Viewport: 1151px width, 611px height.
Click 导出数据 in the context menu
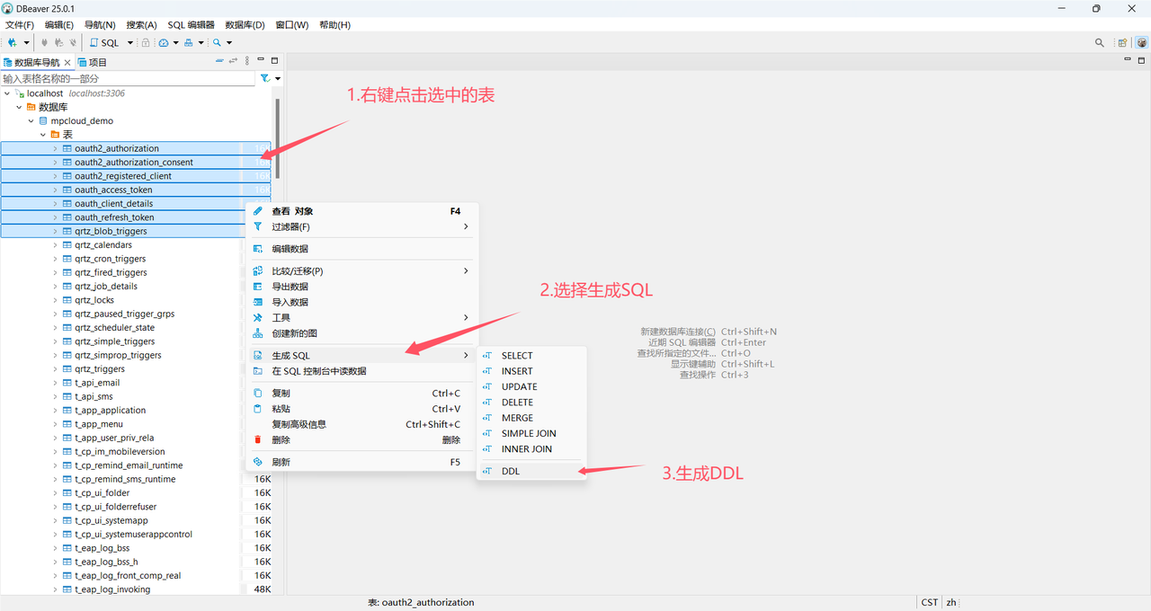pos(290,287)
